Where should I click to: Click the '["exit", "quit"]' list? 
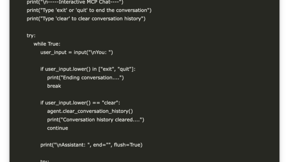116,69
